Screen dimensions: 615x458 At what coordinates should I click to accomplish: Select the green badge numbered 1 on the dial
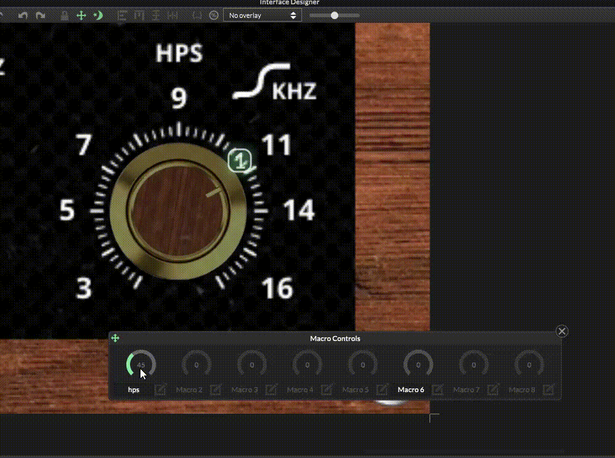click(x=240, y=161)
